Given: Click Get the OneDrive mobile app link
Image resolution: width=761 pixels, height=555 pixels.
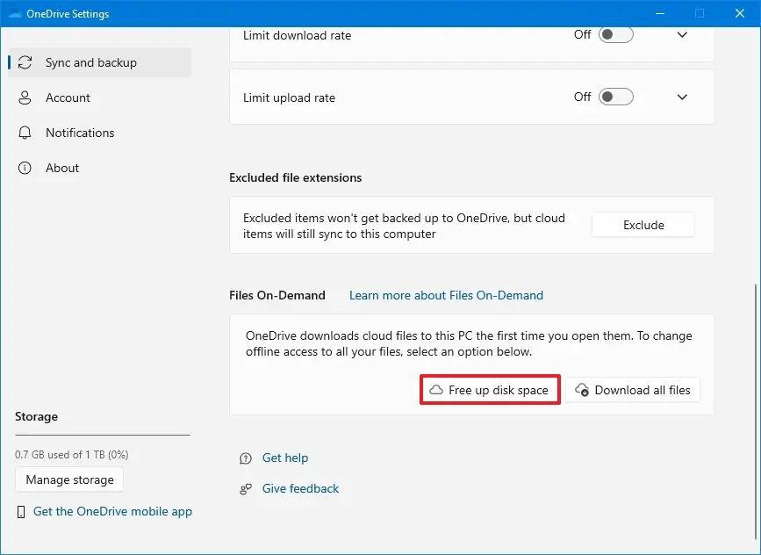Looking at the screenshot, I should point(112,511).
